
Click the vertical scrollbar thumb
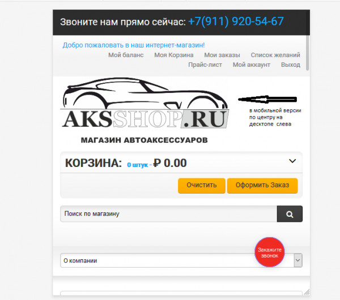pos(308,53)
